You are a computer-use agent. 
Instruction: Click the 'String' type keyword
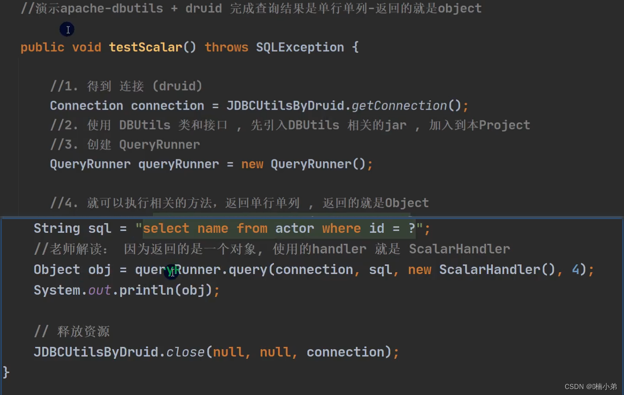coord(56,228)
